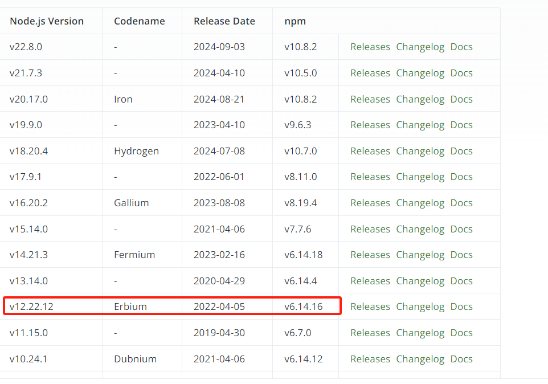Open Releases link for v14.21.3 Fermium
Screen dimensions: 548x384
click(x=370, y=255)
